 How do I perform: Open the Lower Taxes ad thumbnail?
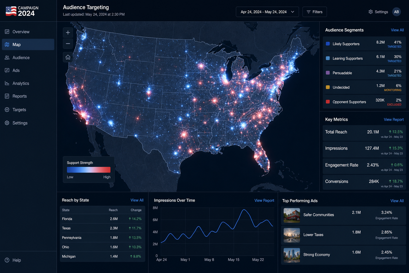pyautogui.click(x=292, y=235)
